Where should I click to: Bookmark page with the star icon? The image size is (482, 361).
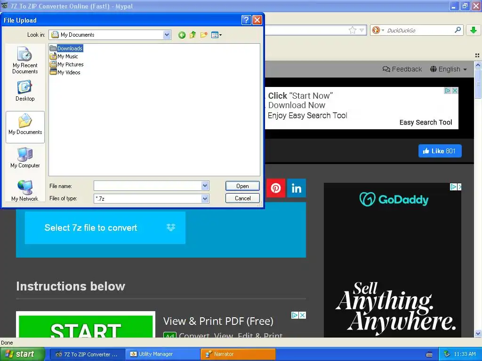point(352,30)
